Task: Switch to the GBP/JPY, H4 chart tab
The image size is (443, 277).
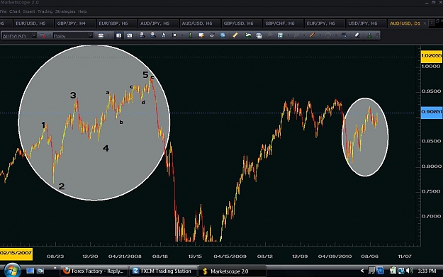Action: [74, 23]
